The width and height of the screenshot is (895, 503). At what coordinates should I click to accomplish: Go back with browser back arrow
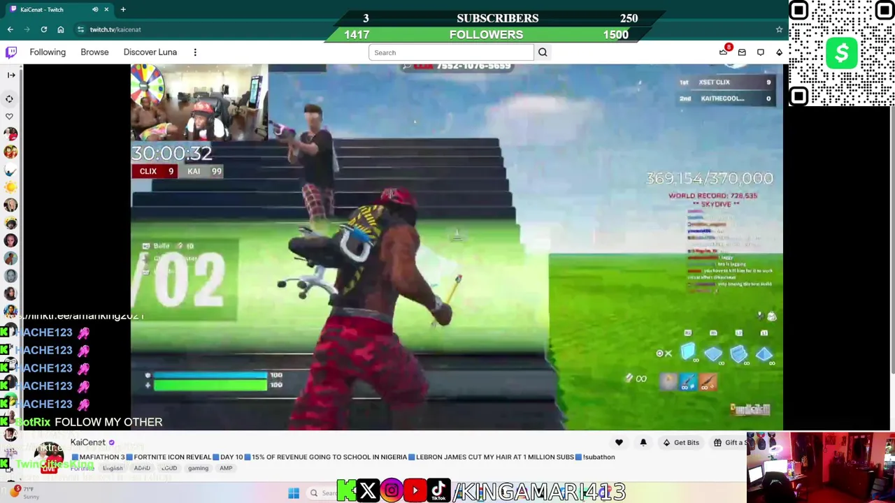pyautogui.click(x=10, y=29)
